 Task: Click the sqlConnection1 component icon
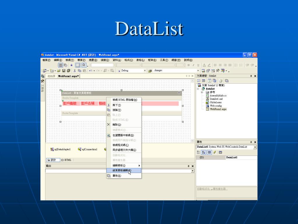coord(79,149)
